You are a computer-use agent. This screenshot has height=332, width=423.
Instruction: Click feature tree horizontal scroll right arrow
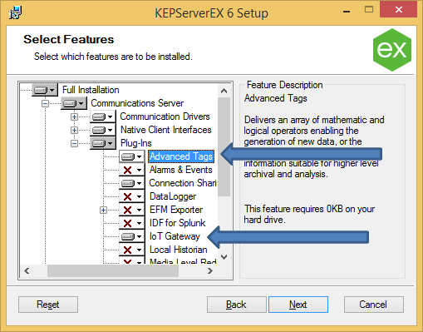click(x=210, y=270)
